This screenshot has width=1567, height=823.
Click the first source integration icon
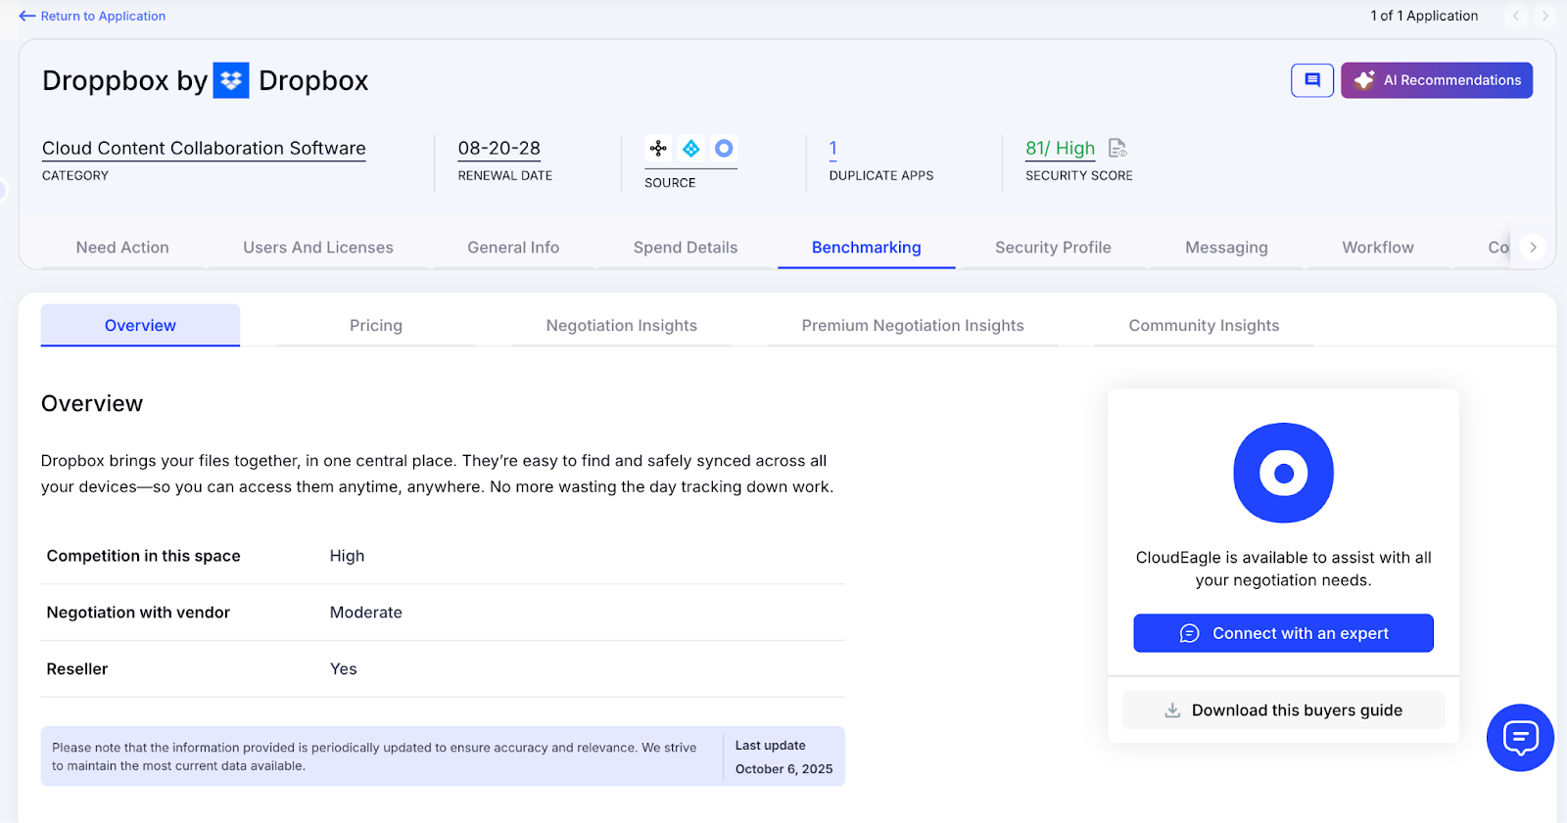tap(658, 149)
